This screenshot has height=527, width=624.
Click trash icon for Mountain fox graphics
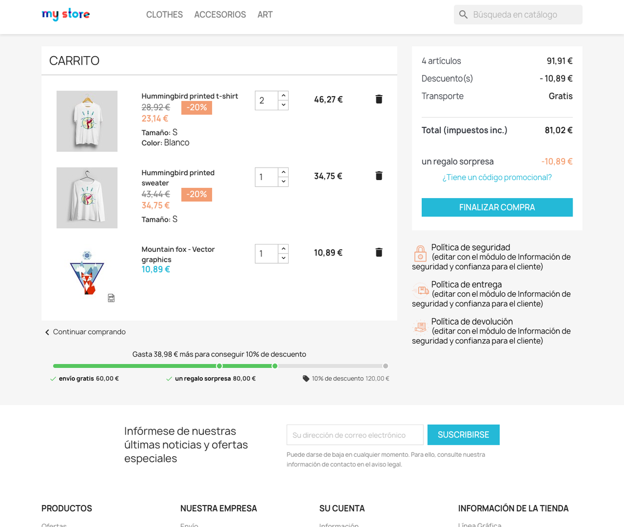379,252
